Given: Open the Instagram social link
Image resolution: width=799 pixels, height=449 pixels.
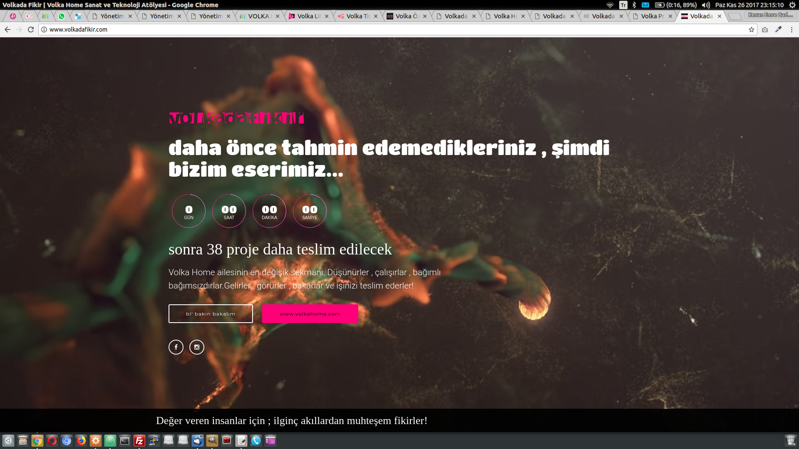Looking at the screenshot, I should [x=197, y=347].
